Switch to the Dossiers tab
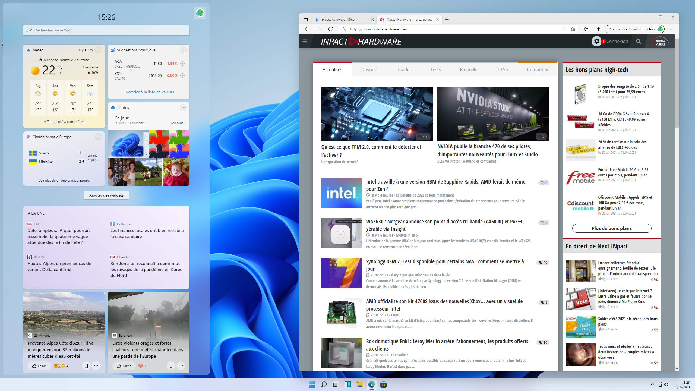Viewport: 695px width, 391px height. (370, 70)
